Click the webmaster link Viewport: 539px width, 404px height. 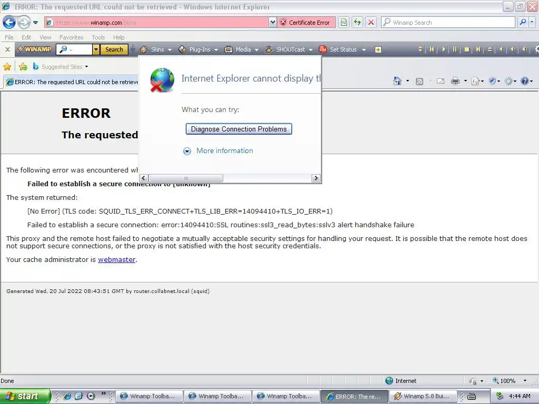pyautogui.click(x=116, y=260)
